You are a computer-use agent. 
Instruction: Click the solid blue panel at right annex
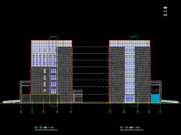[x=155, y=98]
